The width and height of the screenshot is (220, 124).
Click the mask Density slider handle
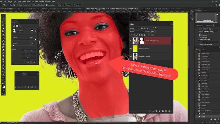35,39
